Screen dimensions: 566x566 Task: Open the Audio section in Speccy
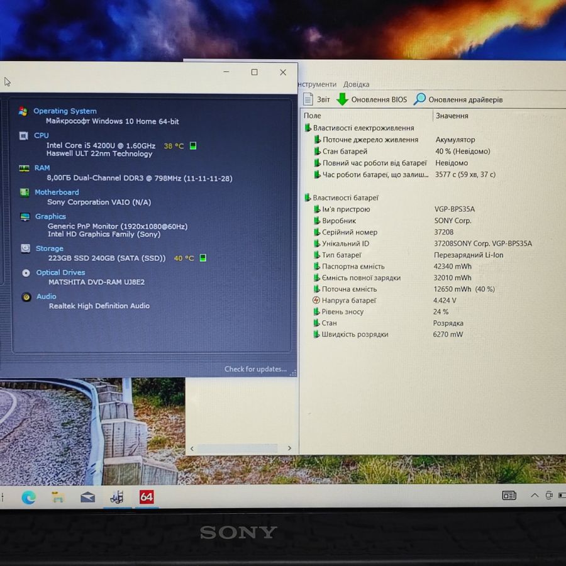46,296
